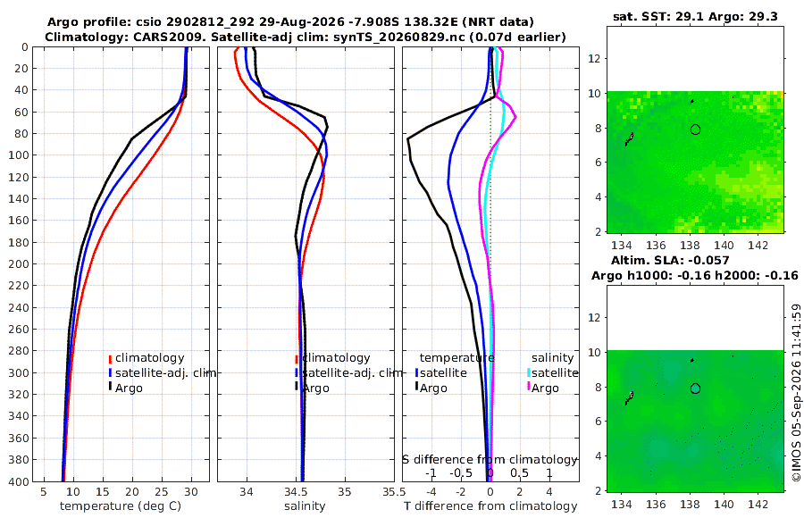Click the 'salinity' x-axis label
Viewport: 804px width, 518px height.
tap(306, 506)
